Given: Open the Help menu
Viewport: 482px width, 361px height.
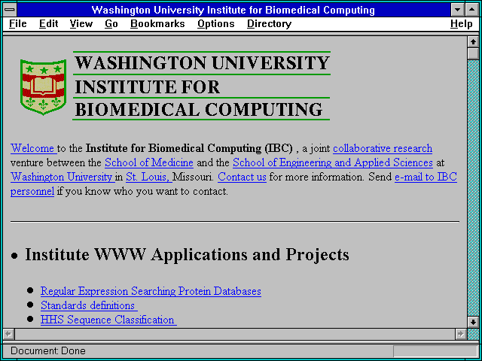Looking at the screenshot, I should tap(461, 24).
